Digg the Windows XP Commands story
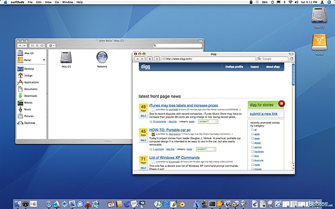 coord(143,168)
